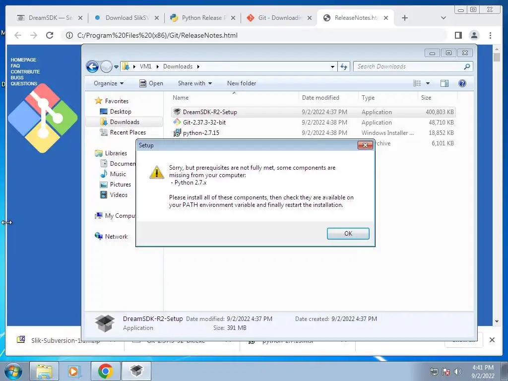Select Libraries in navigation pane
The height and width of the screenshot is (381, 508).
[x=111, y=153]
